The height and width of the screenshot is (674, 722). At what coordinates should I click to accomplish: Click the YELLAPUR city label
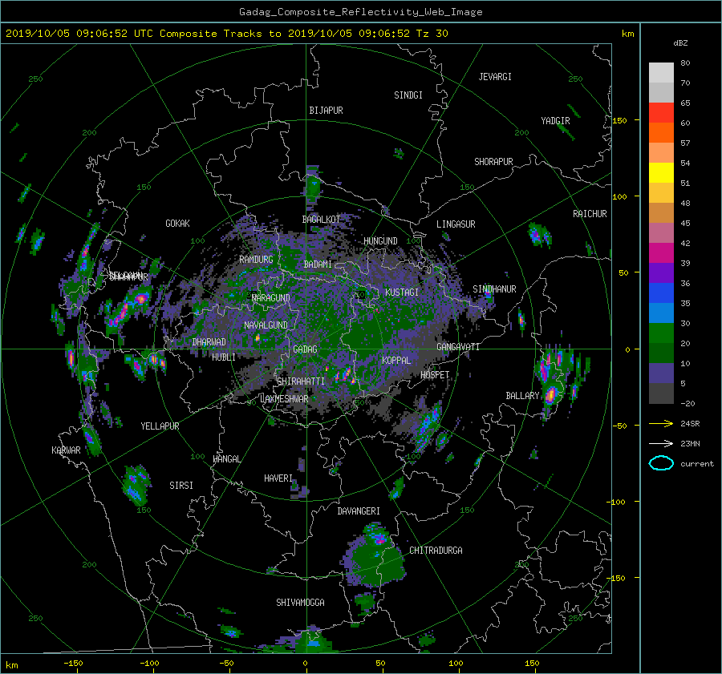160,426
